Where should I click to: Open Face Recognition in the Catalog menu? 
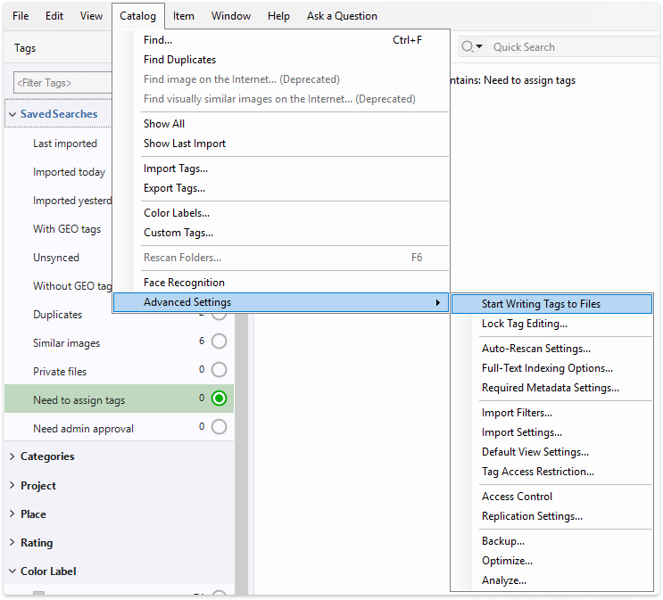click(184, 283)
